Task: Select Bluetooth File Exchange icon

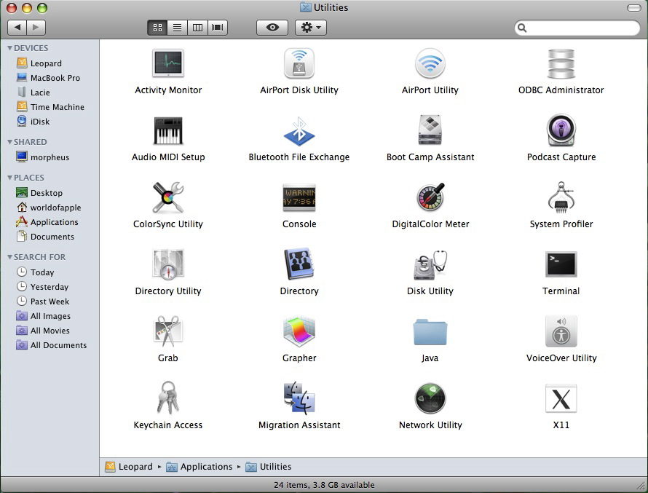Action: (299, 131)
